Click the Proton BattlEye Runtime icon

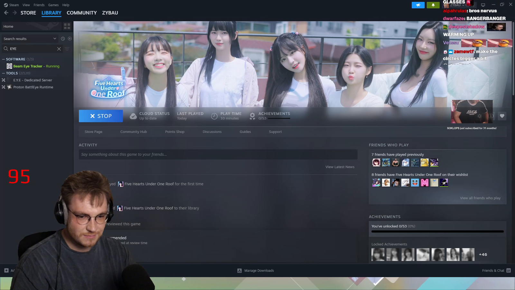pos(9,87)
